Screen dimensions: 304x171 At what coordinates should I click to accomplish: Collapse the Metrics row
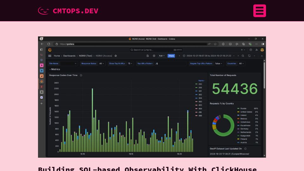[55, 69]
